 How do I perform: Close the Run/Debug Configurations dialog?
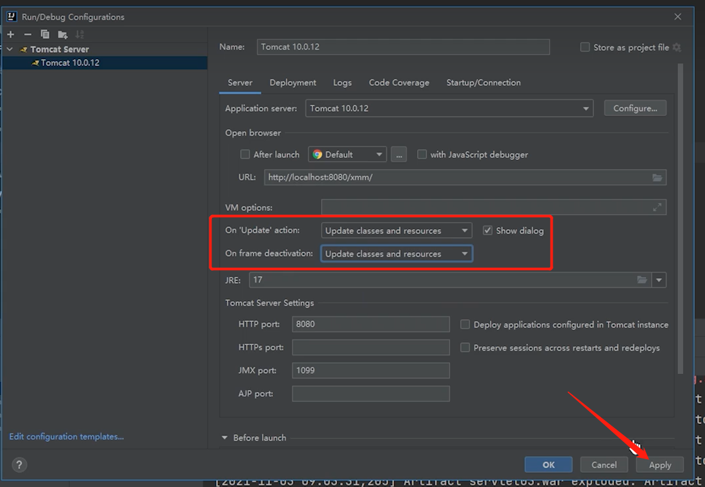678,17
